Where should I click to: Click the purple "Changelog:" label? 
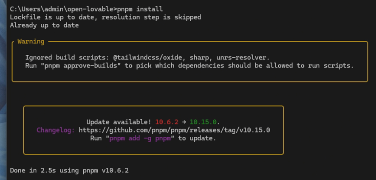point(56,130)
